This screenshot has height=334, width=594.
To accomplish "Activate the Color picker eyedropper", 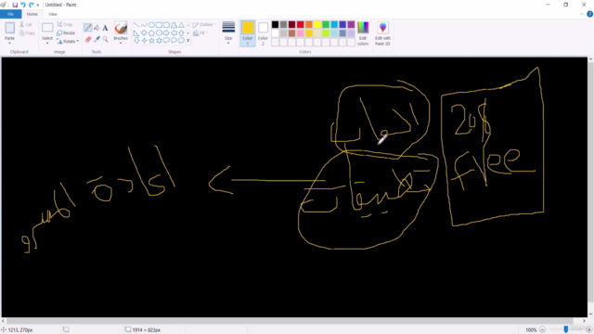I will [97, 39].
